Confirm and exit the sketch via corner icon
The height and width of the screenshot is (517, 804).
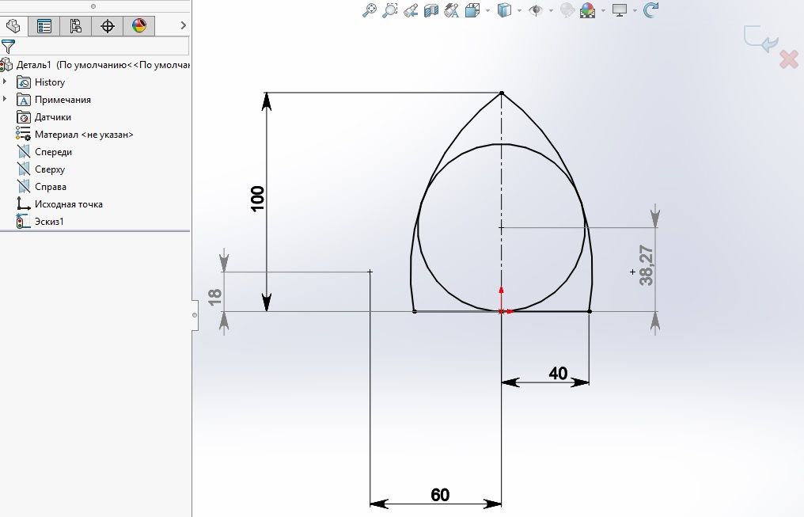click(x=761, y=39)
